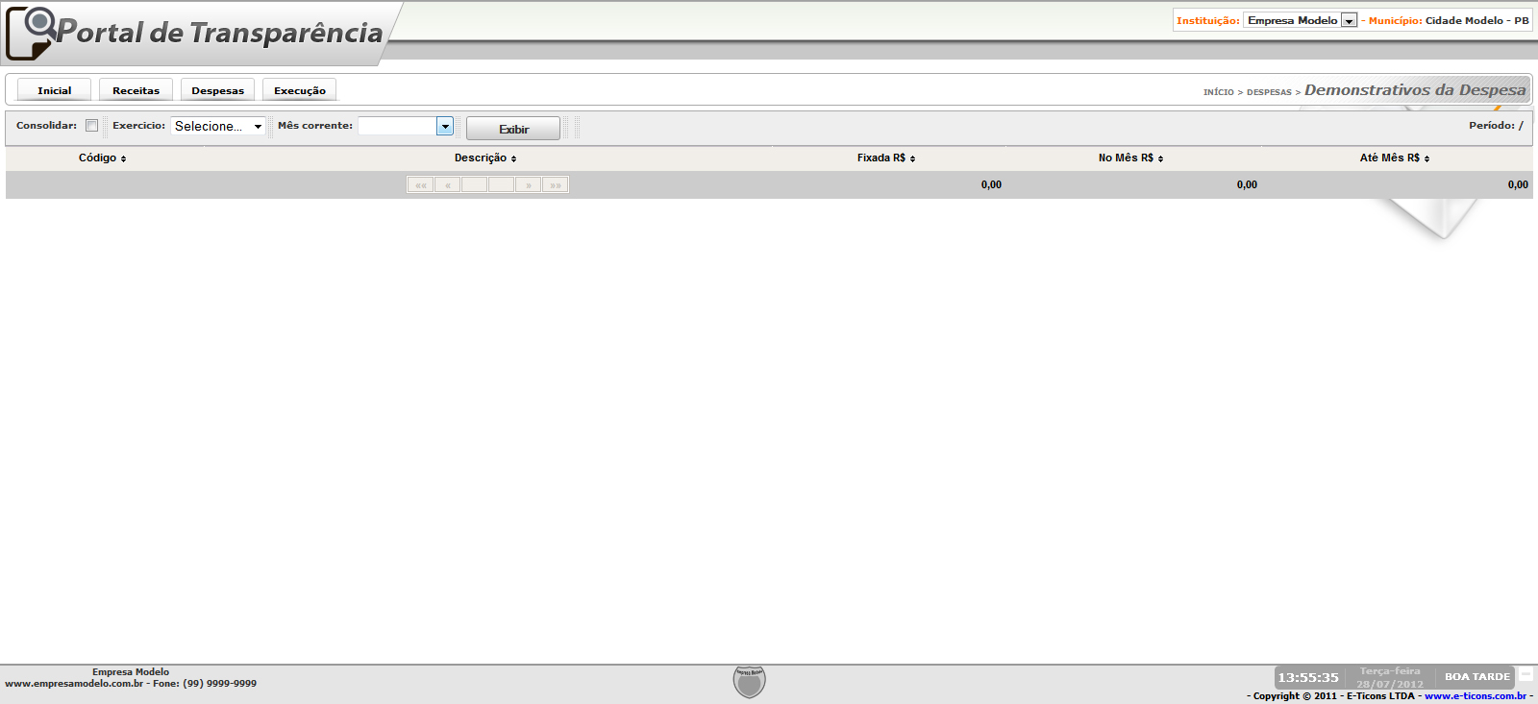Enable the Consolidar checkbox
The image size is (1538, 704).
click(92, 126)
